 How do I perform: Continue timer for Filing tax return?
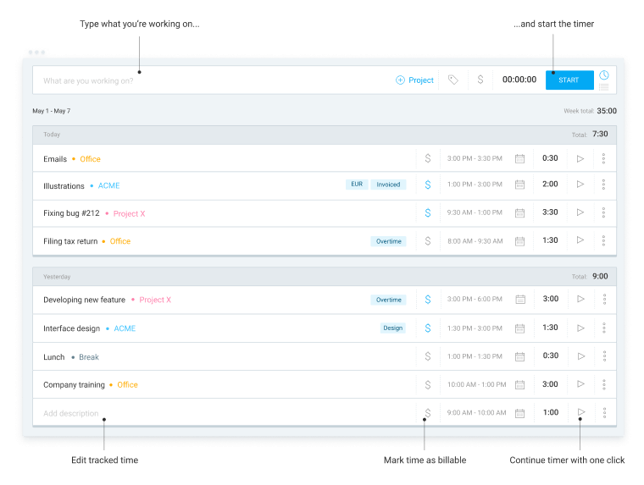[x=580, y=240]
